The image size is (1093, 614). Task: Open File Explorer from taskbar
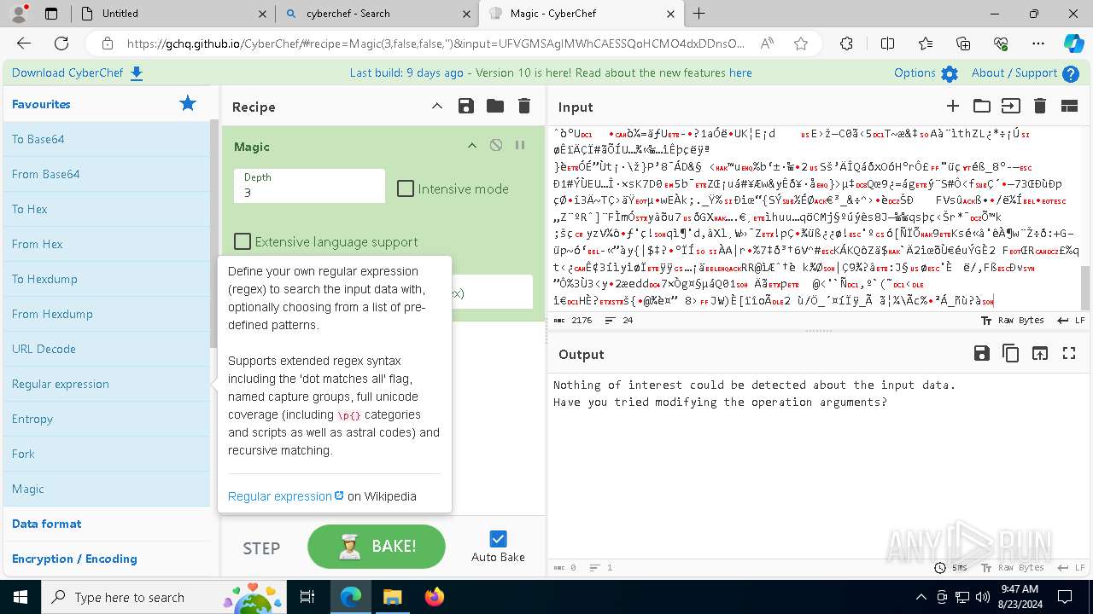pyautogui.click(x=392, y=597)
